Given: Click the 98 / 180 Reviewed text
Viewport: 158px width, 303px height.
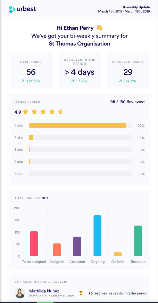Looking at the screenshot, I should point(127,102).
